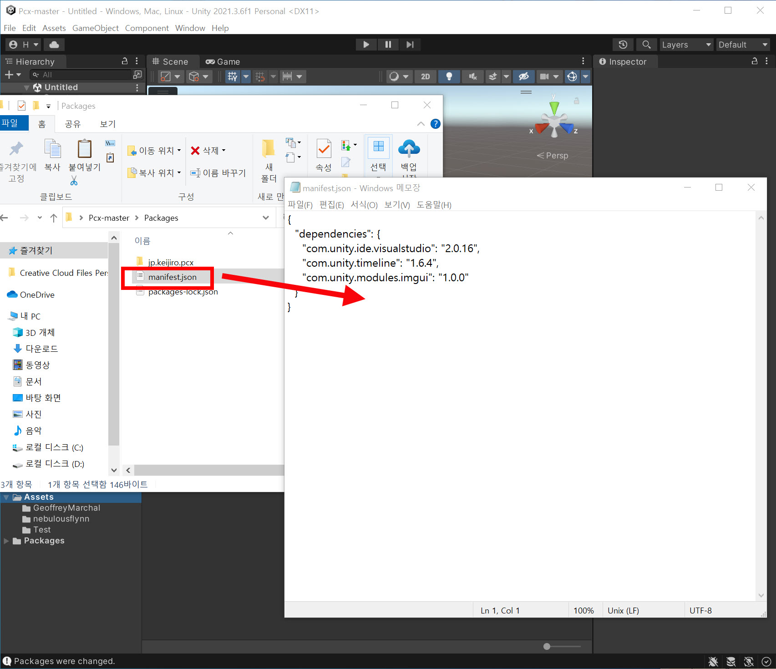Open 다운로드 folder in sidebar

click(36, 349)
